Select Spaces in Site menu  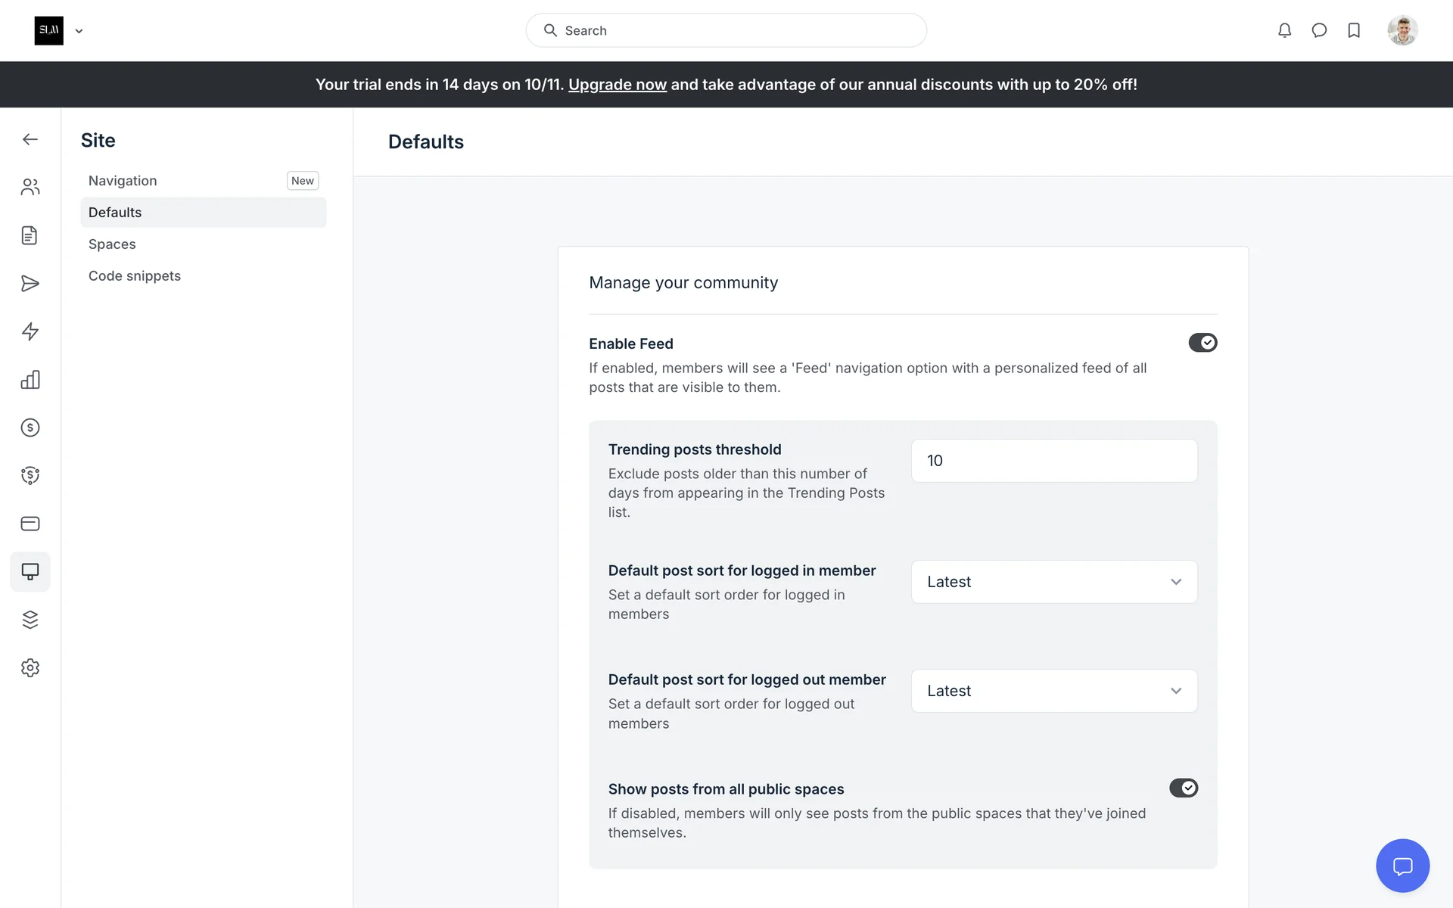(112, 244)
